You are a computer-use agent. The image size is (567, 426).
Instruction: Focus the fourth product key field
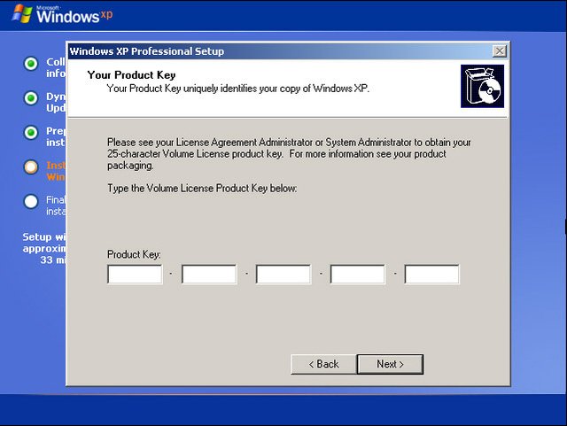click(x=358, y=275)
